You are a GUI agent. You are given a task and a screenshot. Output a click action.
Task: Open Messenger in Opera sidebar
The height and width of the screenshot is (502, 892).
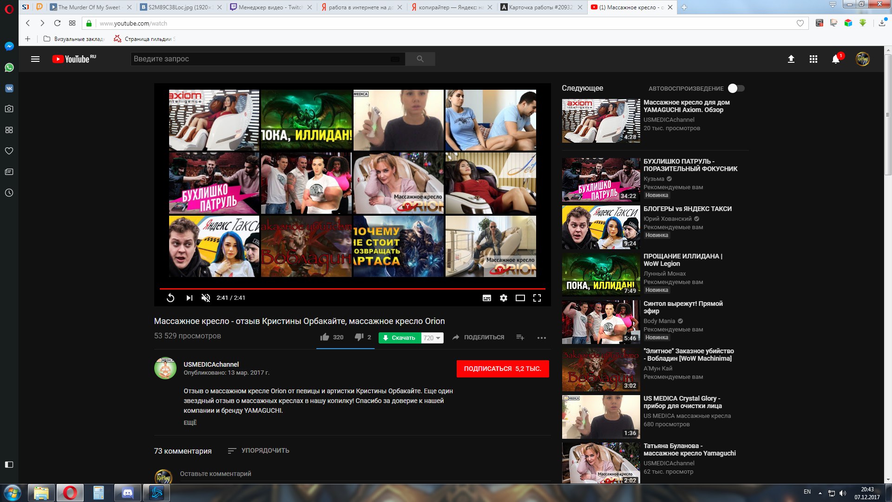coord(9,46)
